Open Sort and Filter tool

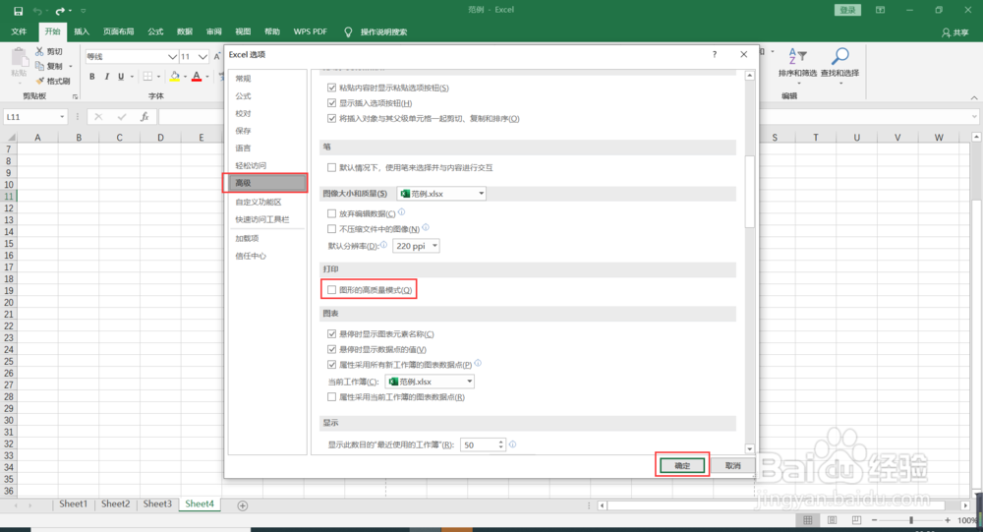(x=797, y=63)
